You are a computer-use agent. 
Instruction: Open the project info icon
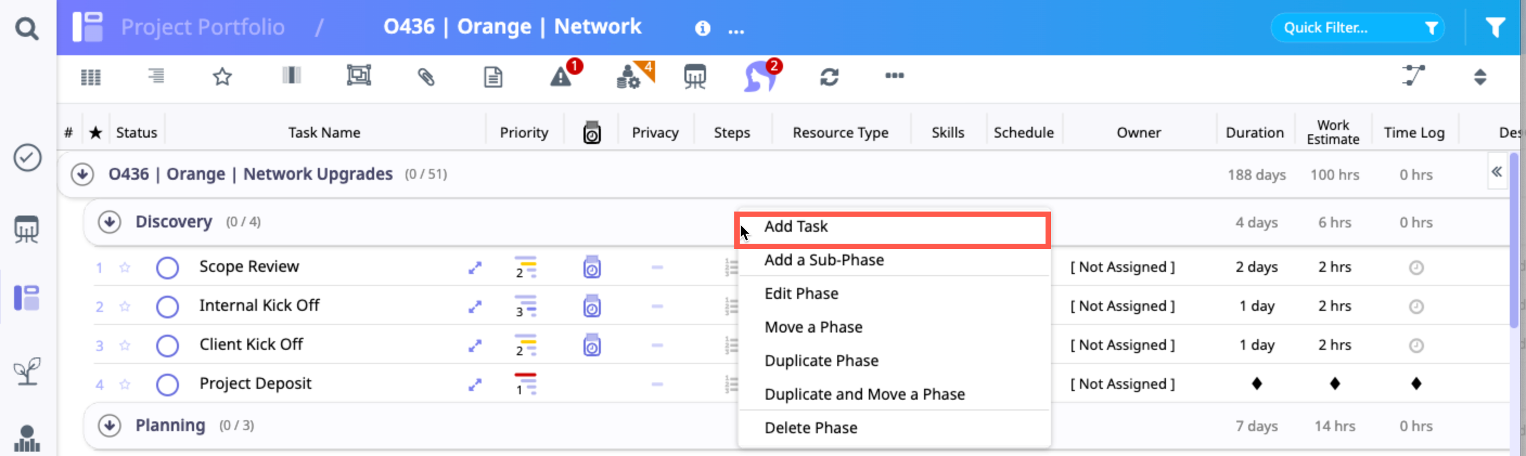point(703,28)
